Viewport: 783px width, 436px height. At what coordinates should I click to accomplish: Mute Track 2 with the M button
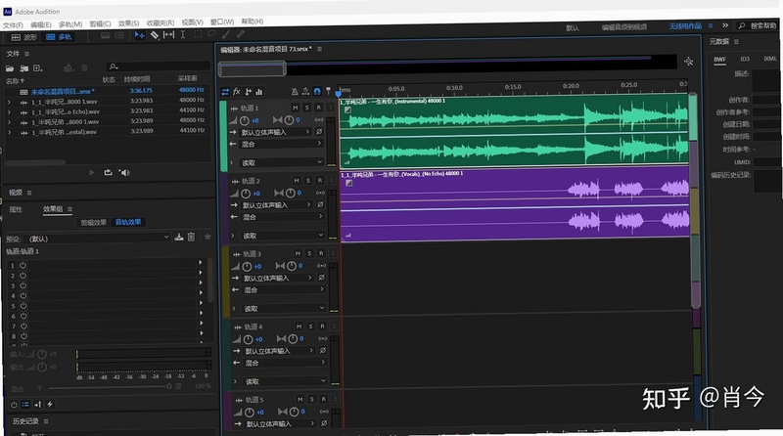297,181
